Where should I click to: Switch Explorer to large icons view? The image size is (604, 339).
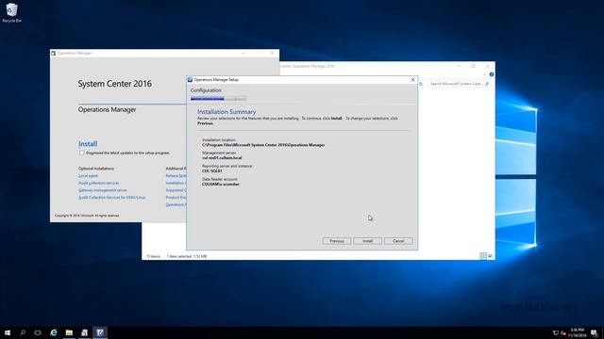coord(490,256)
